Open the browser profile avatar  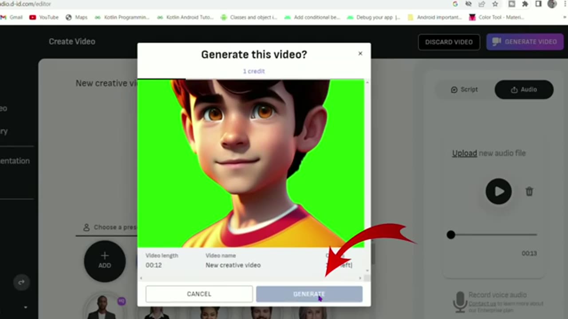[552, 4]
